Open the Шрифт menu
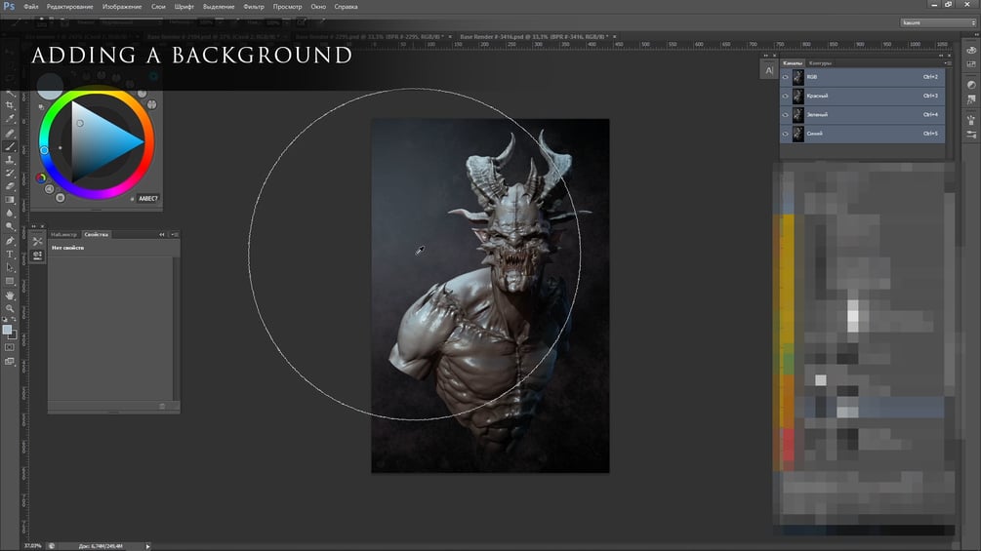 click(184, 7)
